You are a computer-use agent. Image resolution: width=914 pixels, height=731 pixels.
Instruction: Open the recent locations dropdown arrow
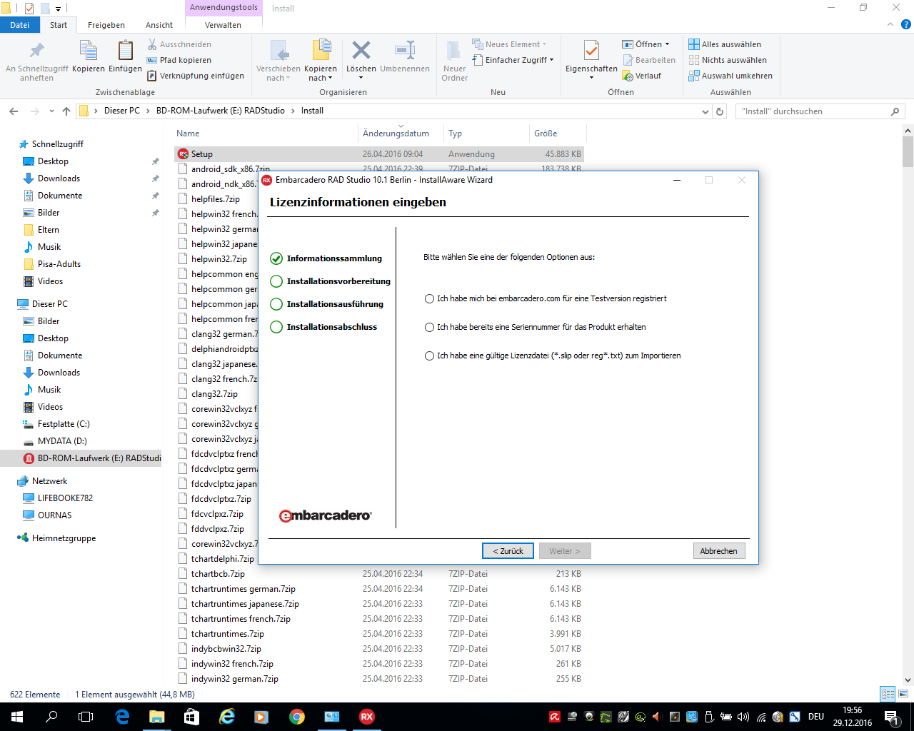pyautogui.click(x=51, y=111)
